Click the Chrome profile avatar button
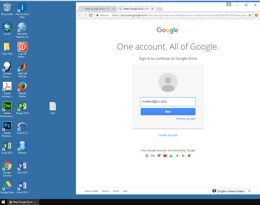This screenshot has width=260, height=205. tap(229, 5)
